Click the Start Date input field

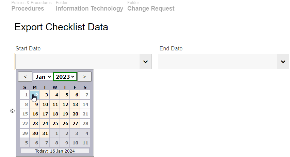pyautogui.click(x=78, y=62)
